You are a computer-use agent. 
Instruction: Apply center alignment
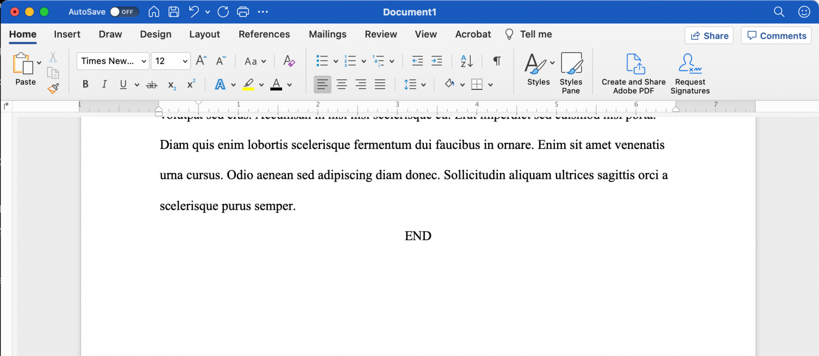tap(342, 84)
